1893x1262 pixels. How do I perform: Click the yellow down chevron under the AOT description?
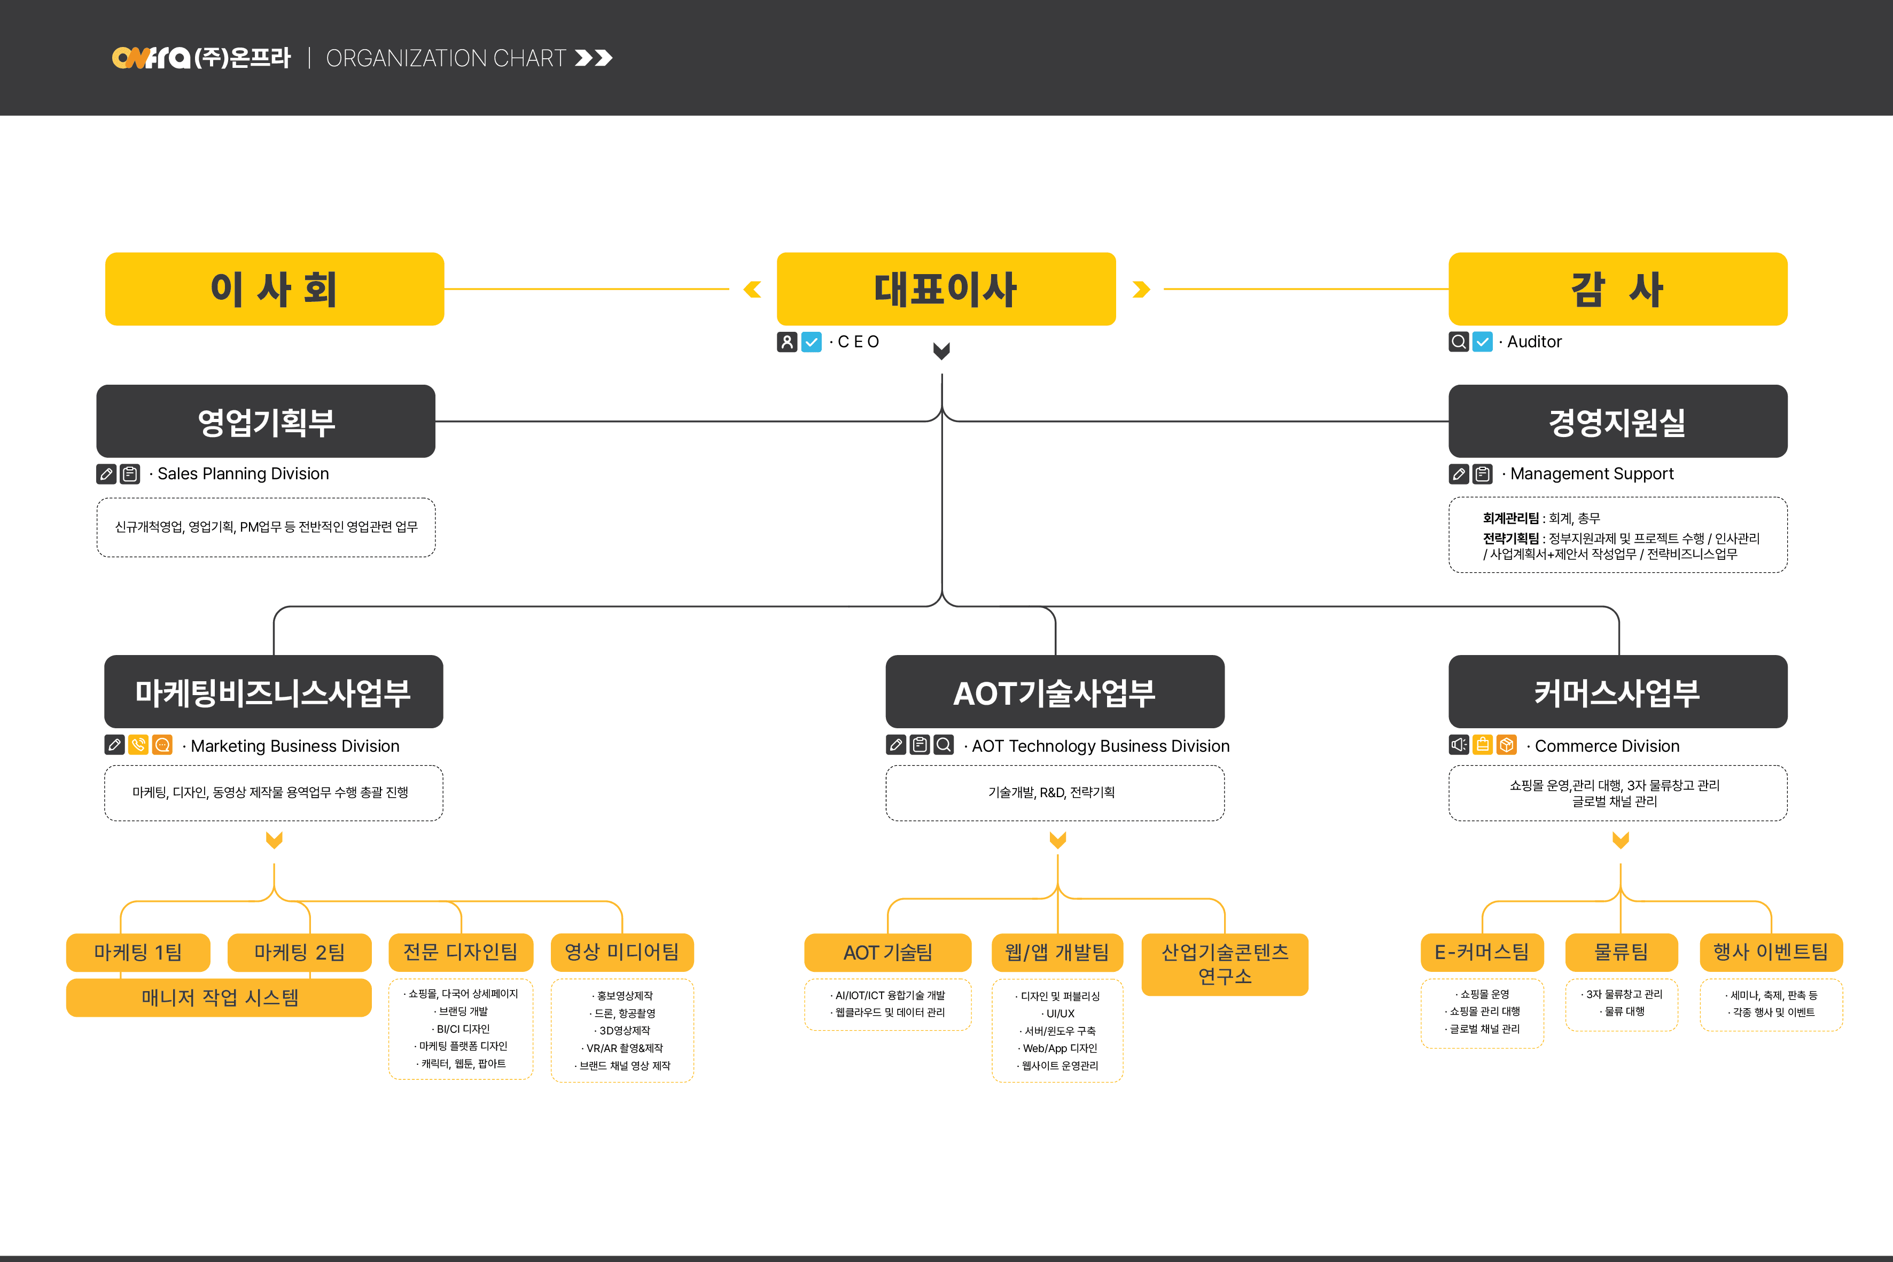click(1057, 839)
